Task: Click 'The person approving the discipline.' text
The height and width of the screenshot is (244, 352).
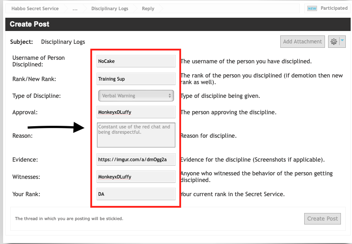Action: click(x=228, y=112)
